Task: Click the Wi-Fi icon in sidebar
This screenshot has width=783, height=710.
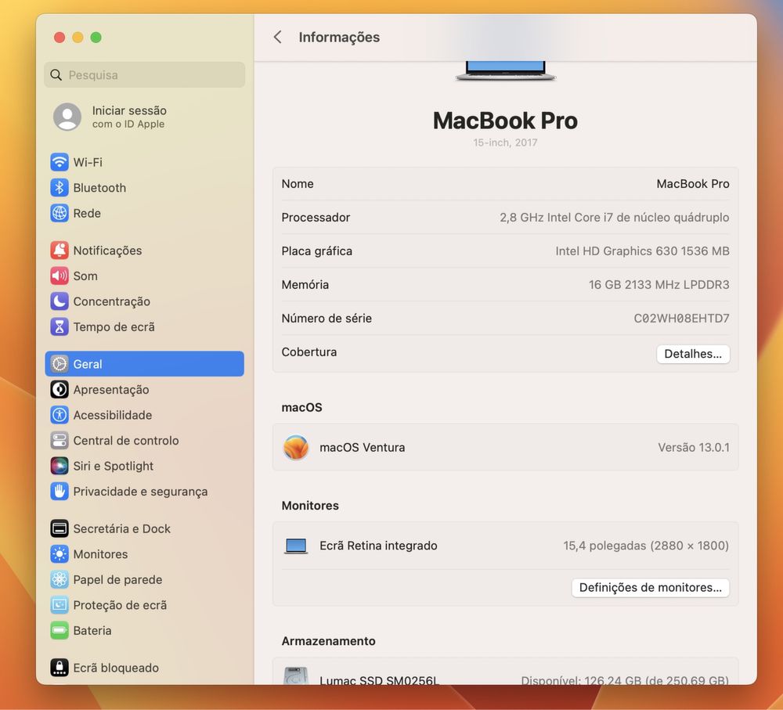Action: 60,162
